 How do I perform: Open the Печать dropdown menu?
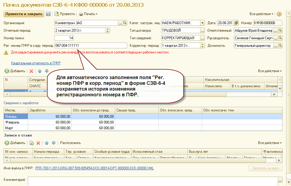click(88, 14)
